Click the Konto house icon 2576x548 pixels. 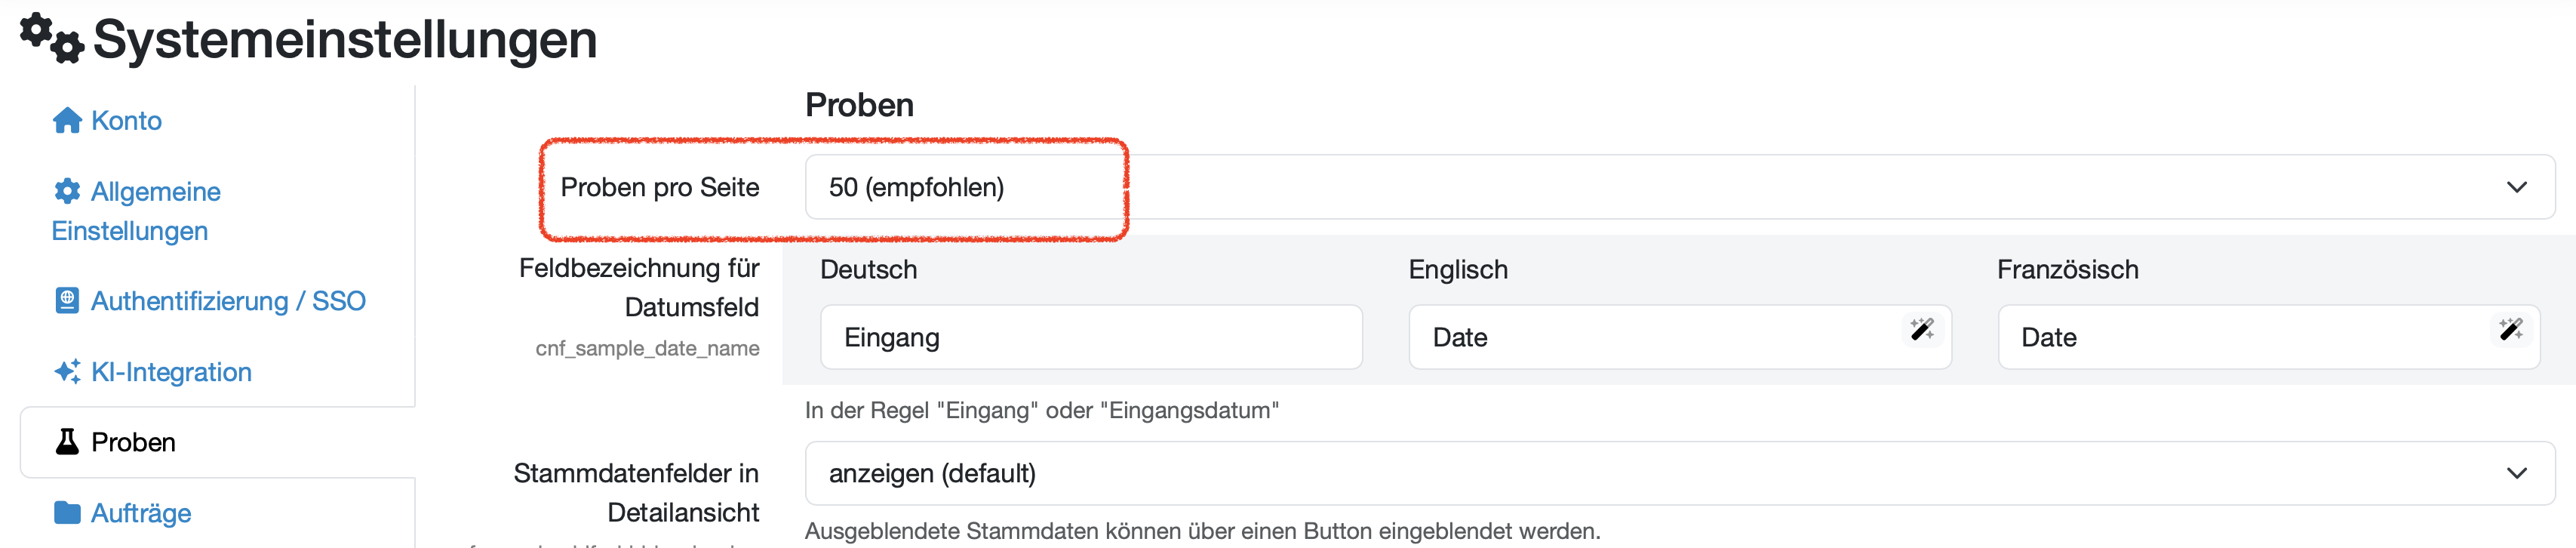pyautogui.click(x=67, y=121)
